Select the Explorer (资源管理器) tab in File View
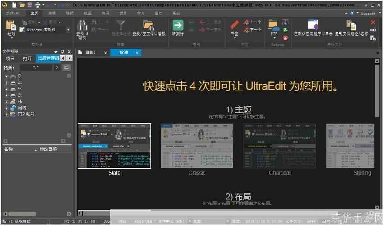The height and width of the screenshot is (225, 383). [x=48, y=58]
